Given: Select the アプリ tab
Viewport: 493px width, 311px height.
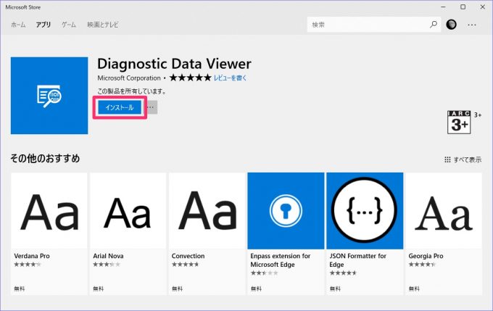Looking at the screenshot, I should (43, 25).
